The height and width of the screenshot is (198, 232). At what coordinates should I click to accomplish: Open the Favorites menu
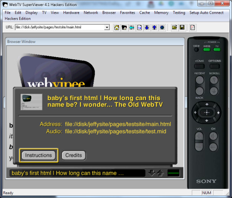128,13
